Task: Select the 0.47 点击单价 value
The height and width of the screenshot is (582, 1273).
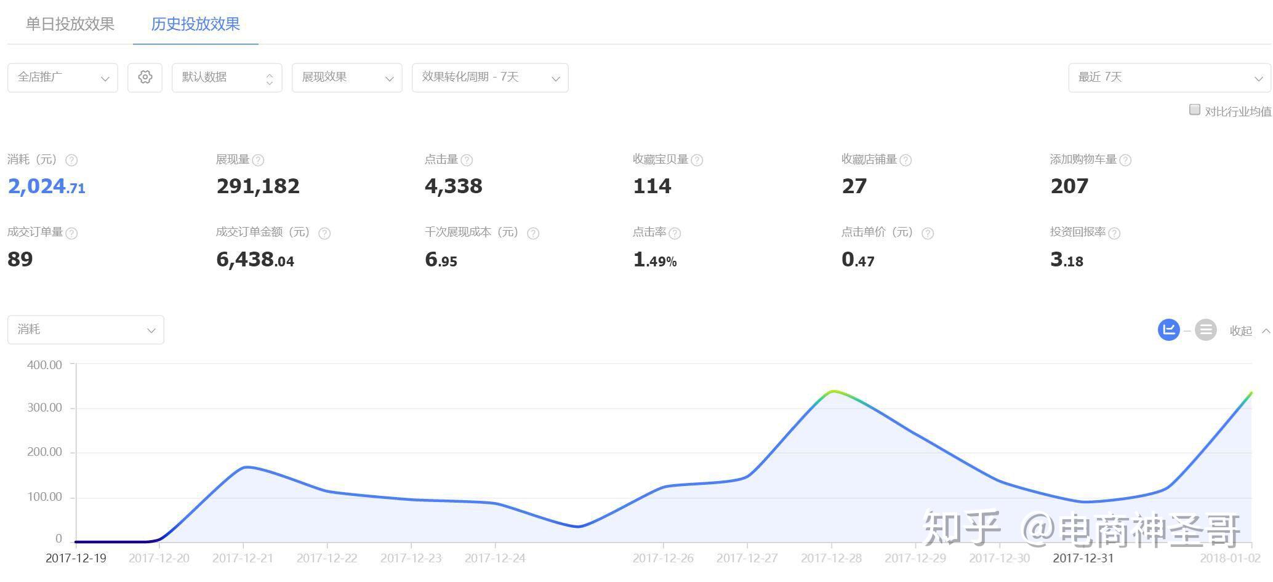Action: 857,260
